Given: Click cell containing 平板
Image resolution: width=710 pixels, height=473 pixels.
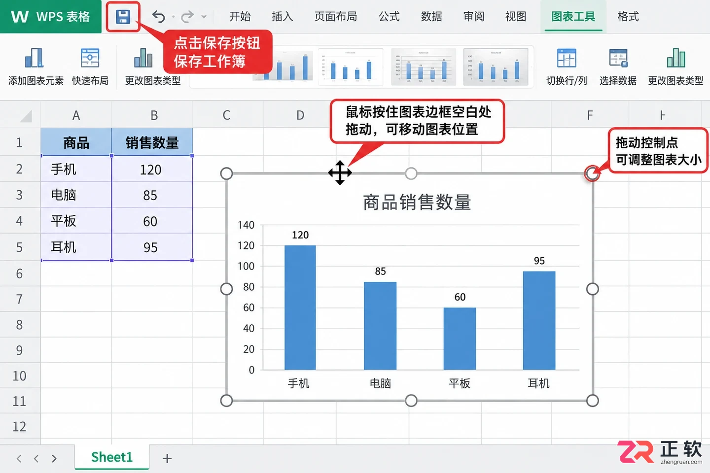Looking at the screenshot, I should coord(76,221).
